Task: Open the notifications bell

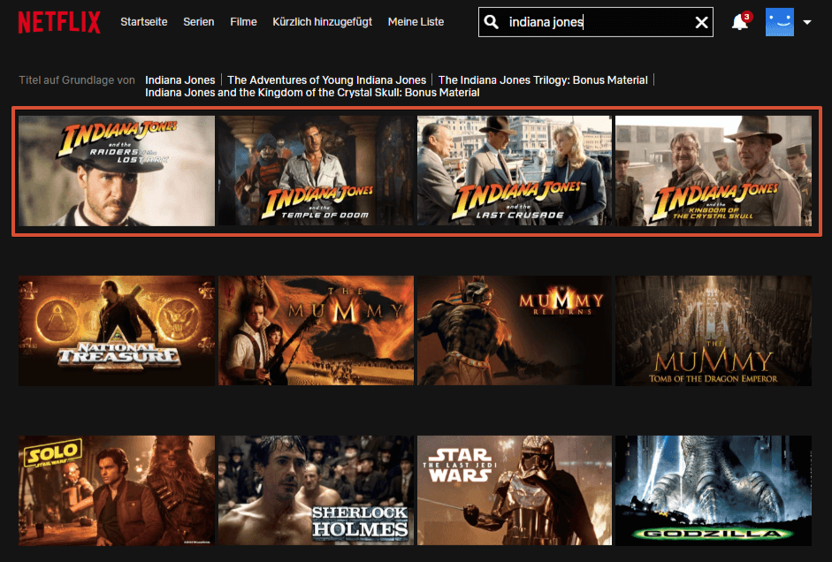Action: click(740, 22)
